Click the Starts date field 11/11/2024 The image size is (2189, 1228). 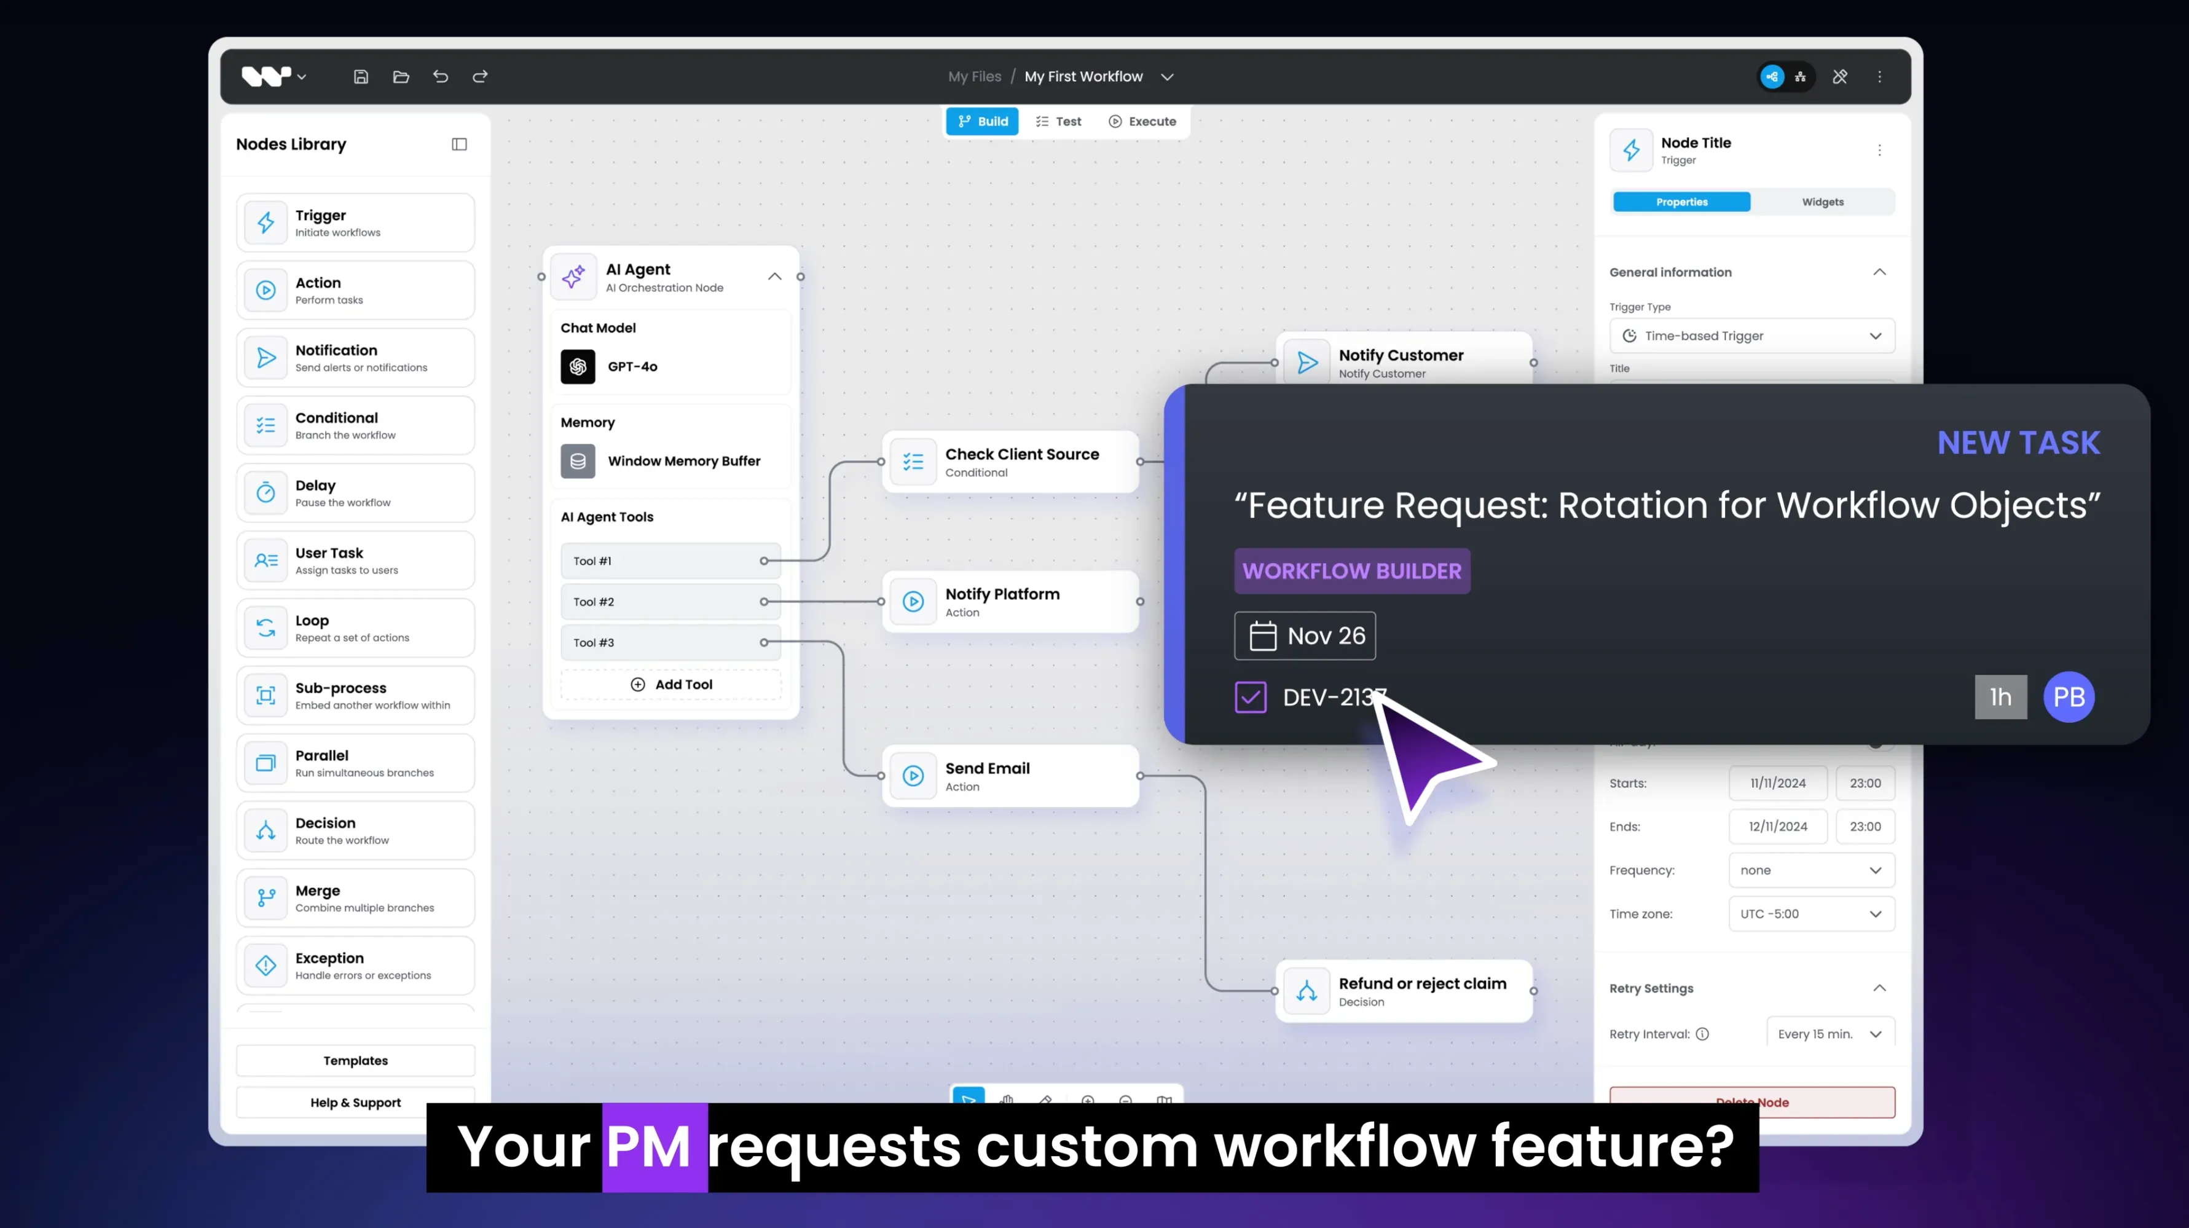coord(1778,782)
